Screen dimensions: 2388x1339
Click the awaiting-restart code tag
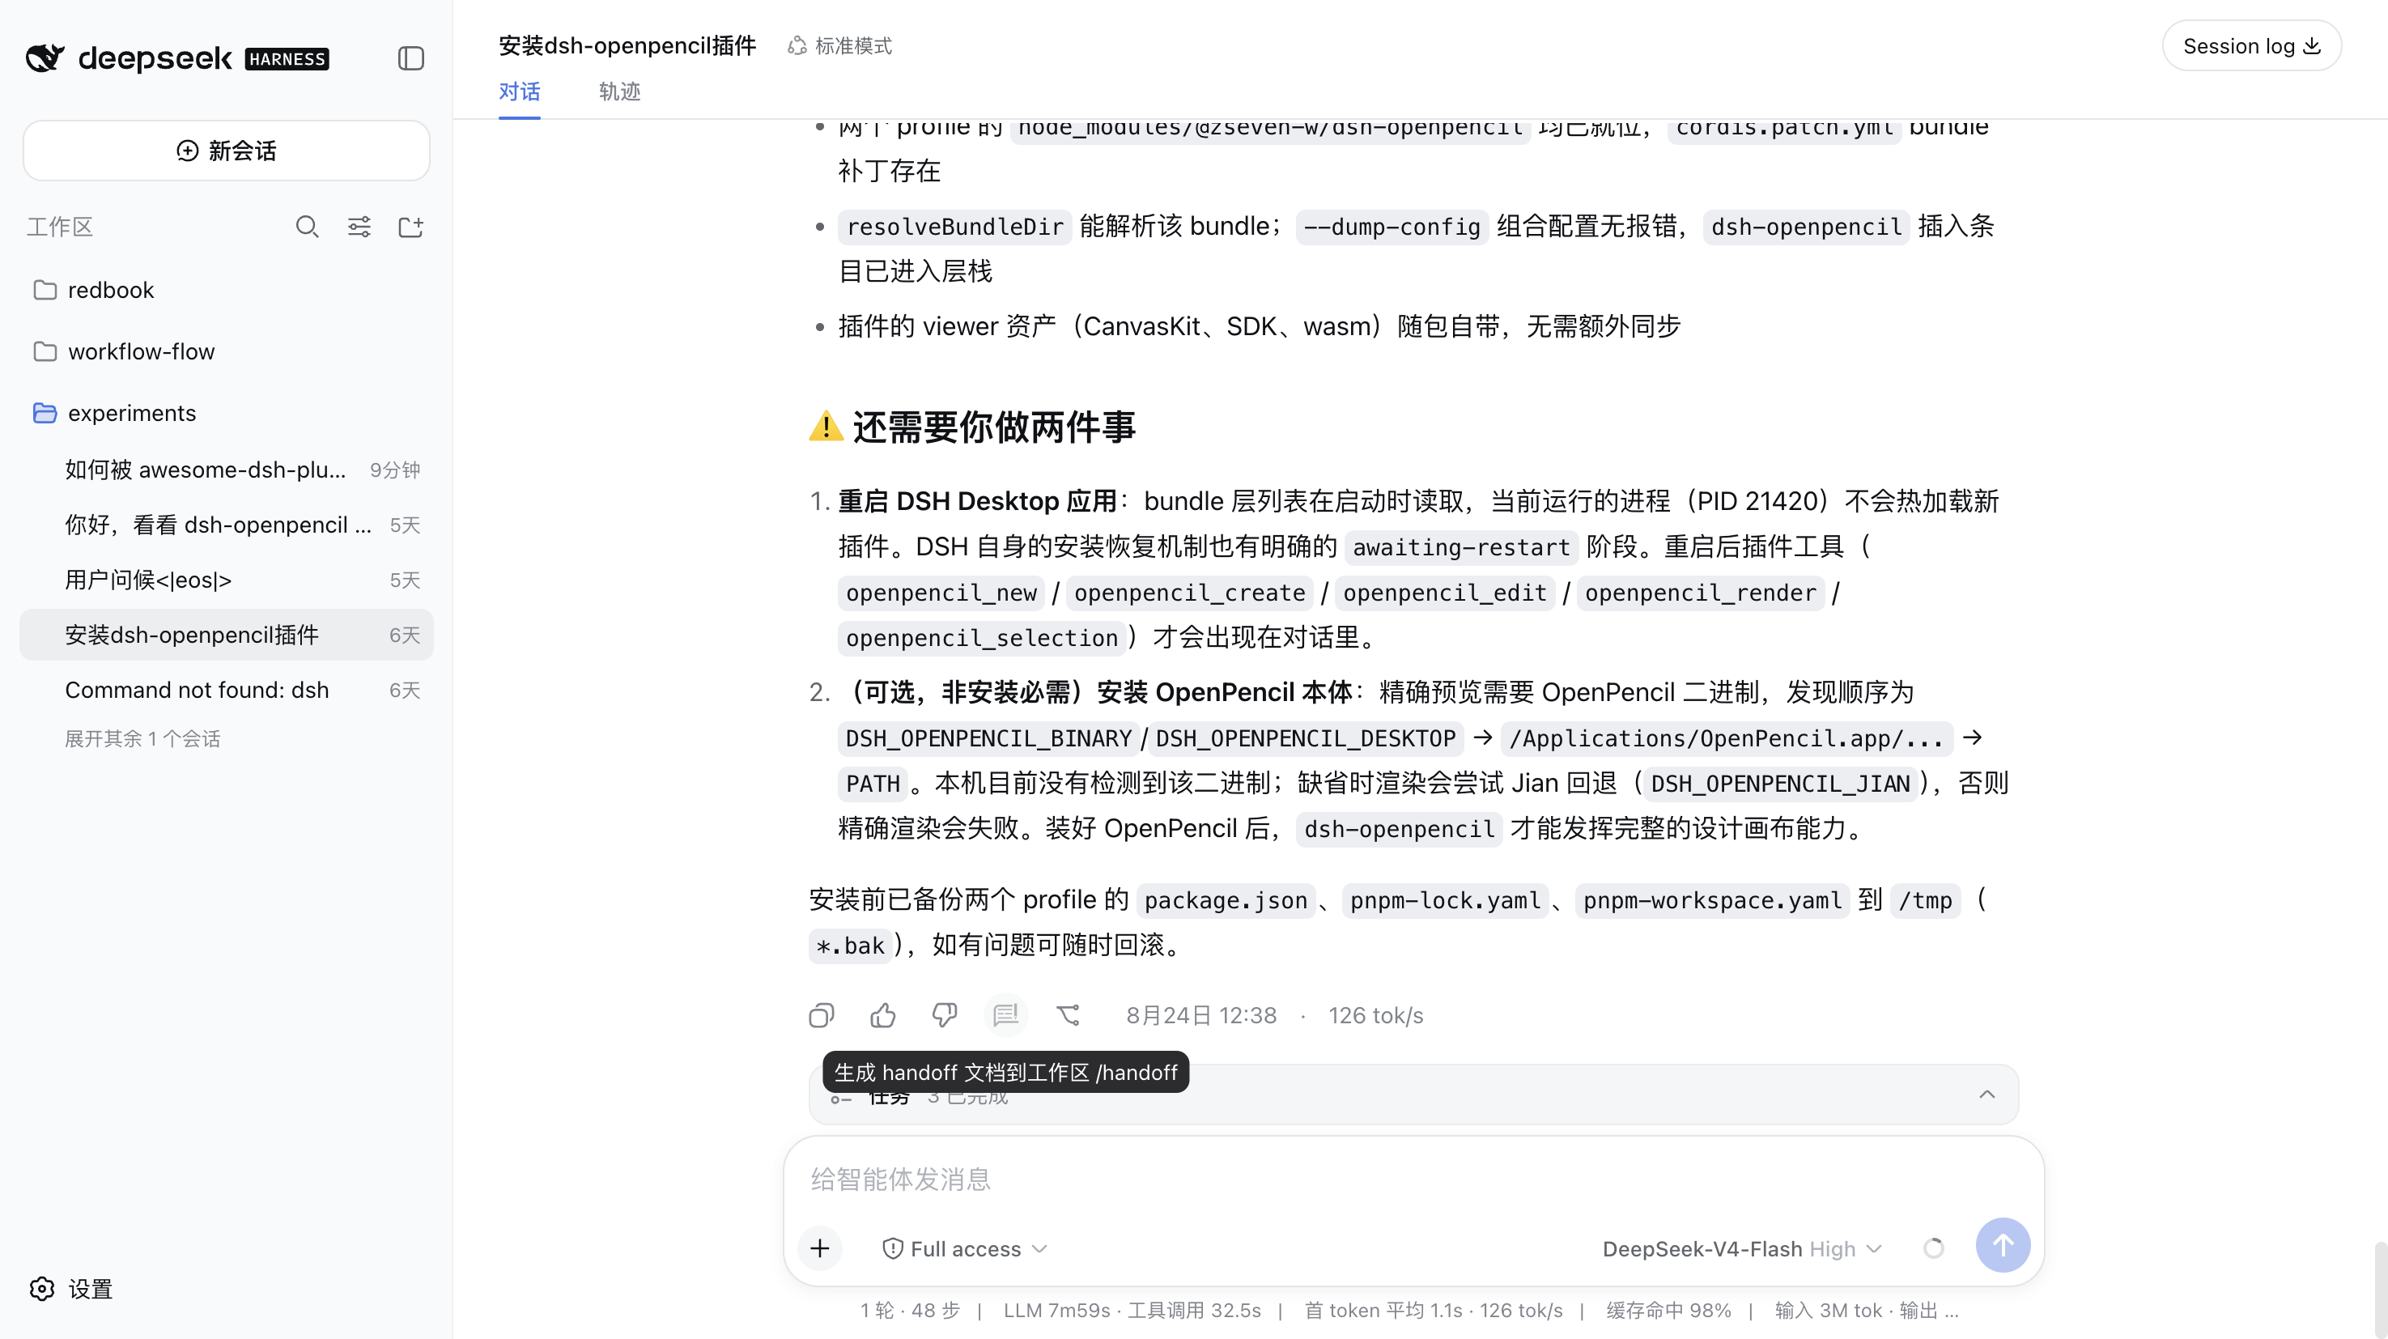[1461, 547]
